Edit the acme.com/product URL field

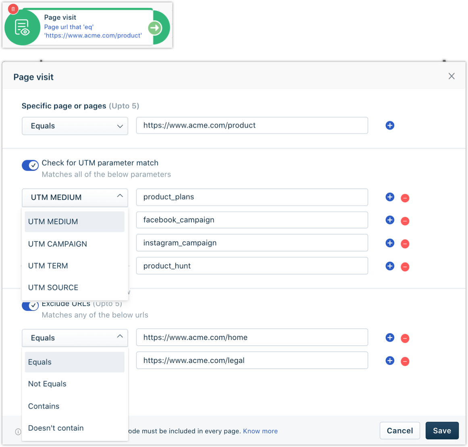252,125
